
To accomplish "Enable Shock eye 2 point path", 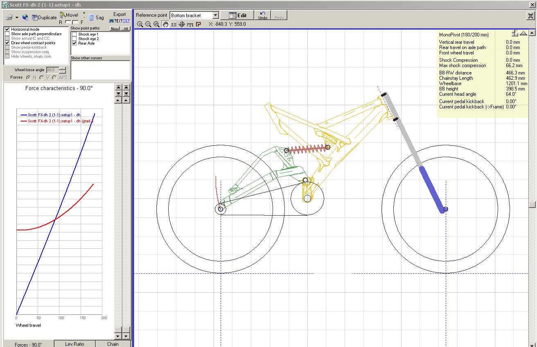I will pos(74,38).
